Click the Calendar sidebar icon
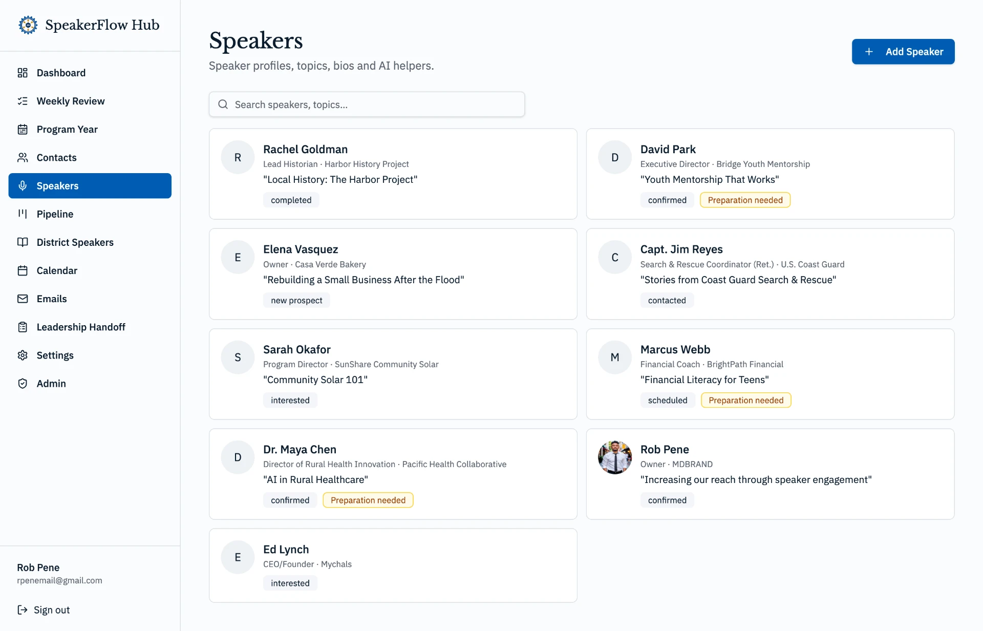Screen dimensions: 983x631 click(23, 270)
